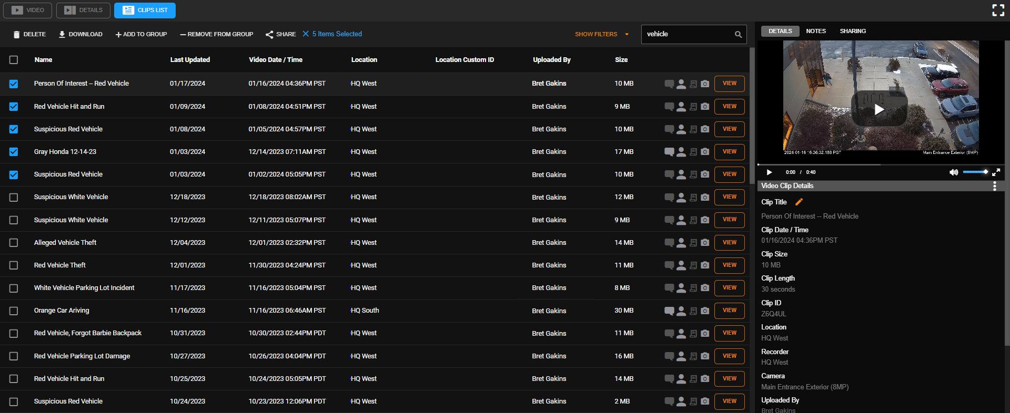
Task: Switch to the top-left Details tab
Action: click(84, 10)
